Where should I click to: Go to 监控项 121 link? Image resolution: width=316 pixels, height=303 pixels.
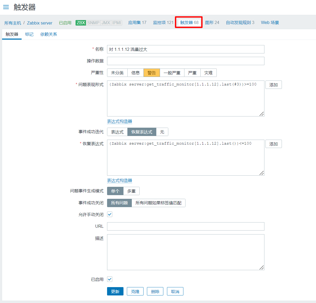(x=163, y=23)
